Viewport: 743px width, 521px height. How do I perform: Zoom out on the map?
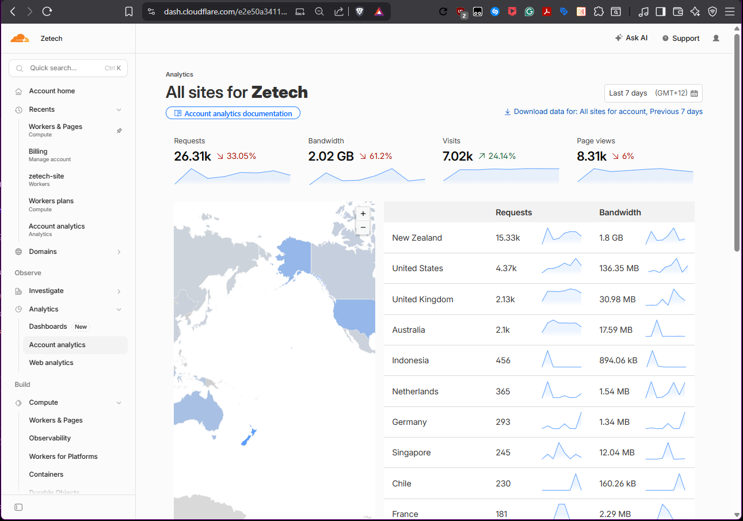click(x=363, y=227)
